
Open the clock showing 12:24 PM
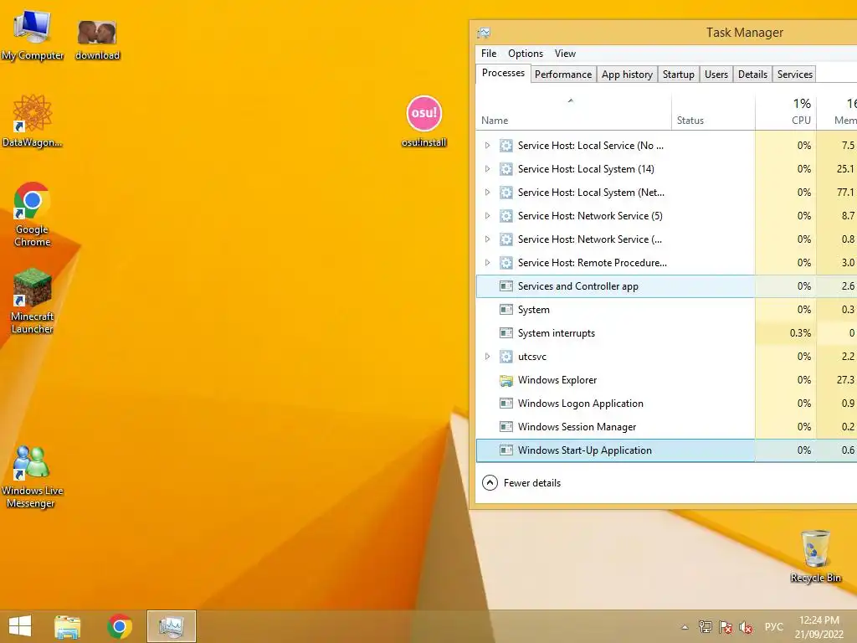(x=819, y=627)
